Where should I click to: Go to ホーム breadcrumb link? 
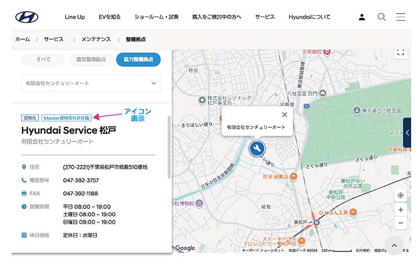pyautogui.click(x=23, y=39)
